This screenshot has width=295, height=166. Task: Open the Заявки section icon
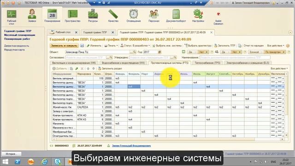(x=32, y=14)
